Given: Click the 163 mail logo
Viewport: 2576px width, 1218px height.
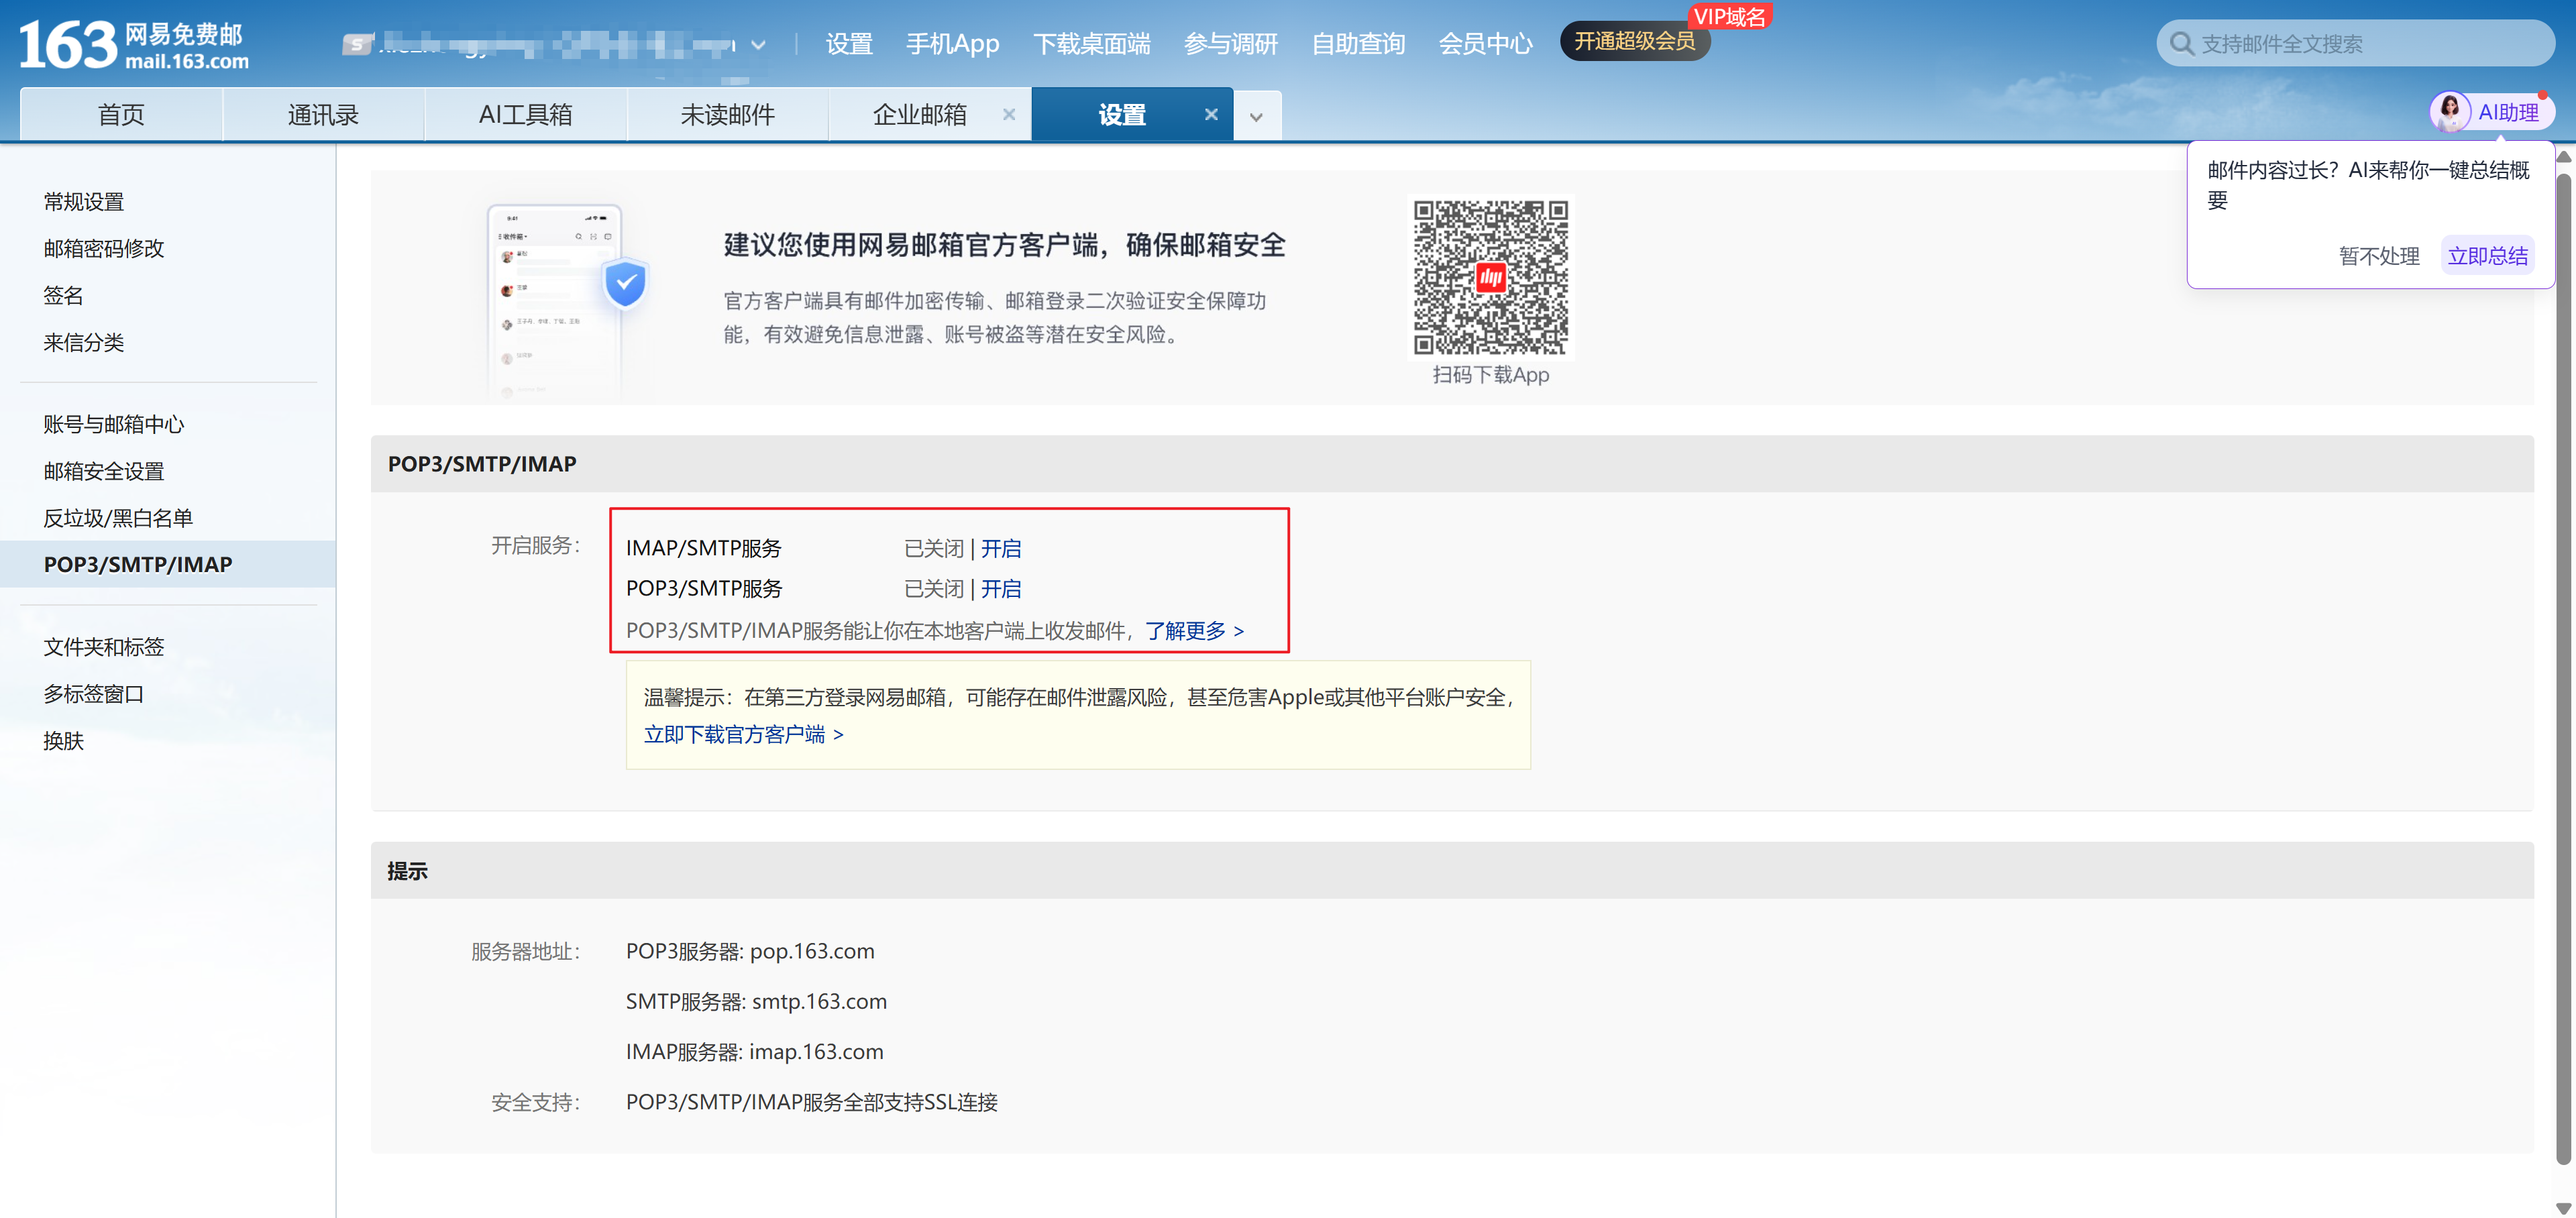Looking at the screenshot, I should (134, 45).
